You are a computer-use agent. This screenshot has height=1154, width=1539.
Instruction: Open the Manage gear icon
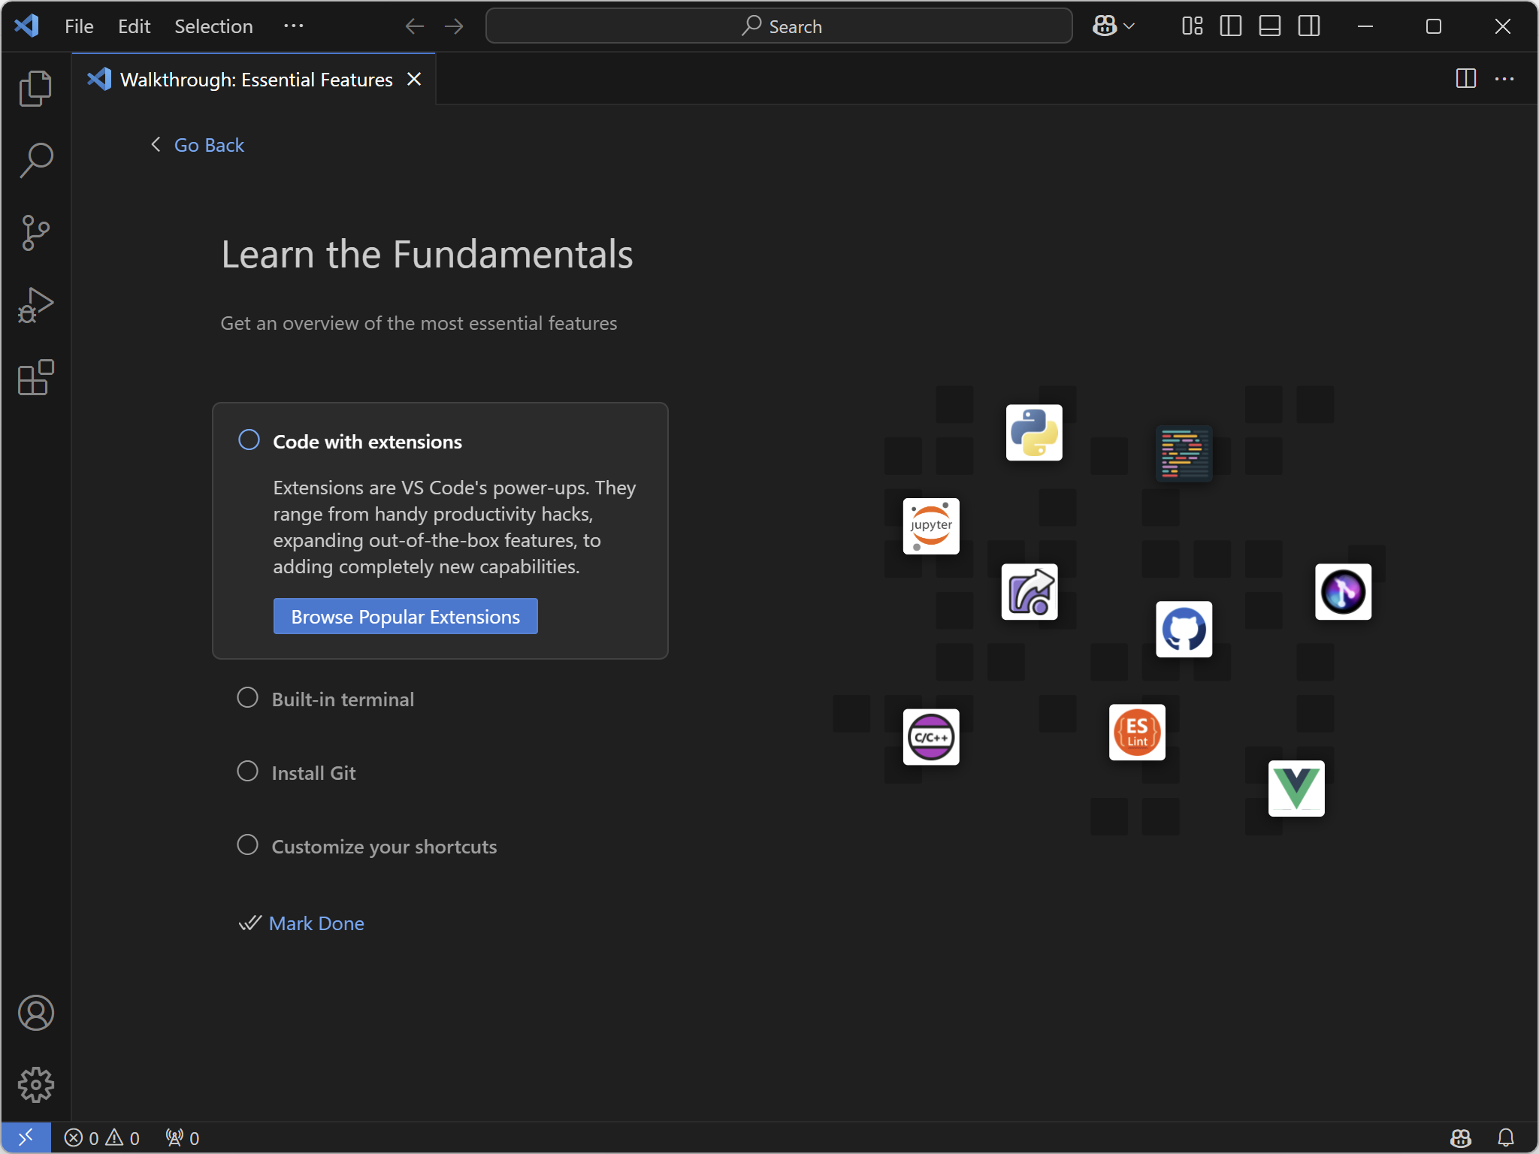point(35,1085)
